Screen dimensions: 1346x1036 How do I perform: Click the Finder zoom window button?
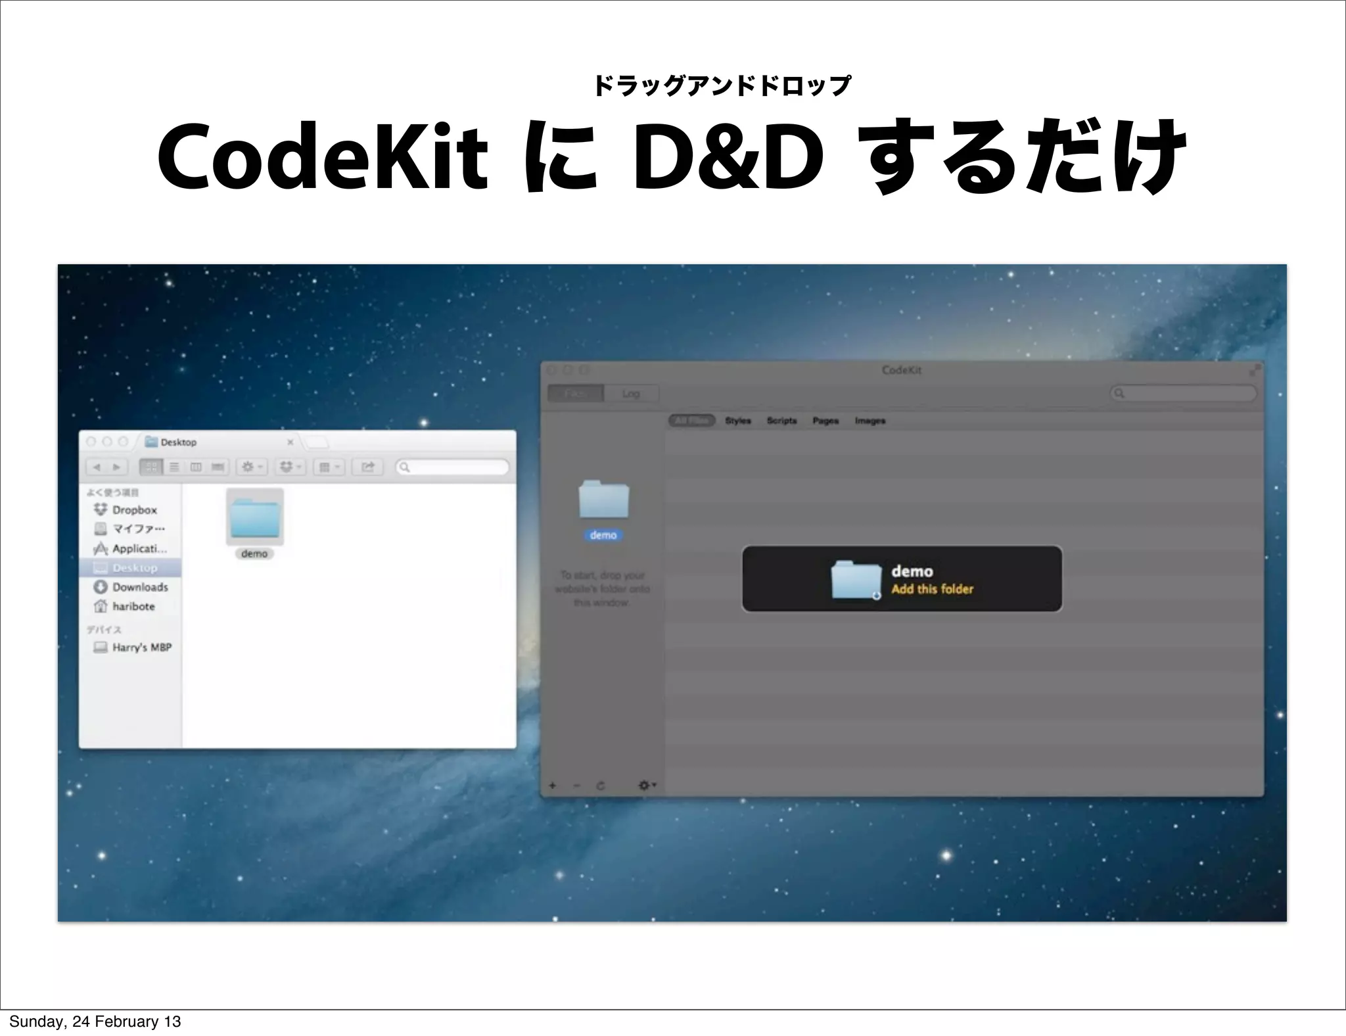point(123,442)
